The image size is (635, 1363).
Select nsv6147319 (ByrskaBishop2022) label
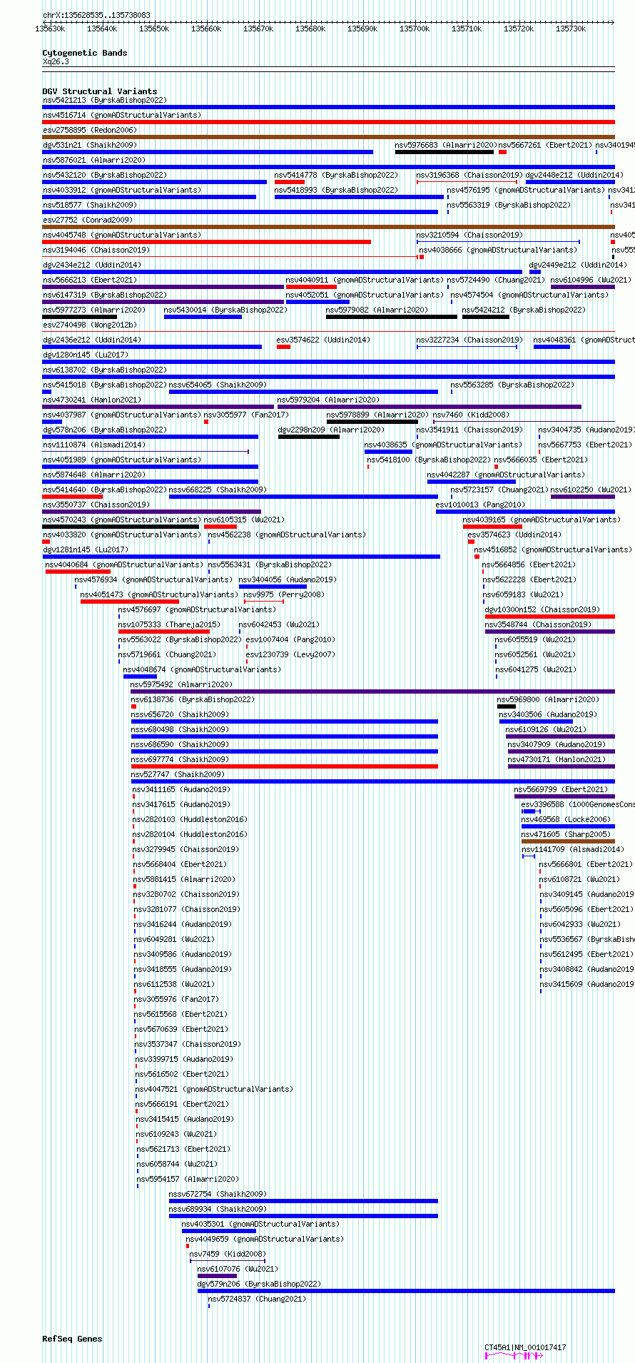coord(104,295)
